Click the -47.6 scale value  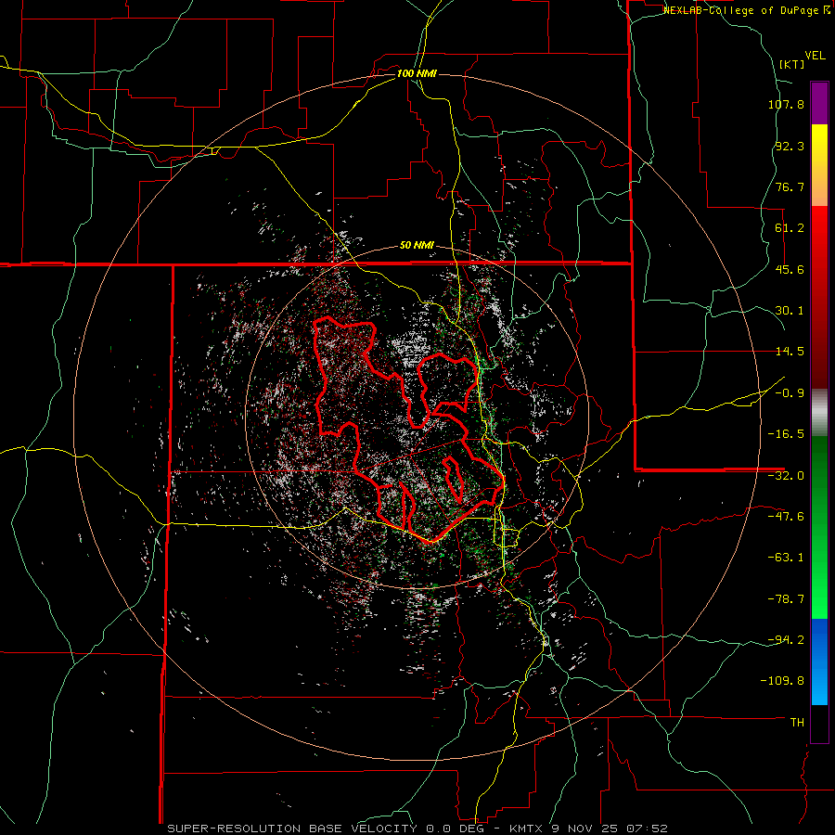(786, 517)
